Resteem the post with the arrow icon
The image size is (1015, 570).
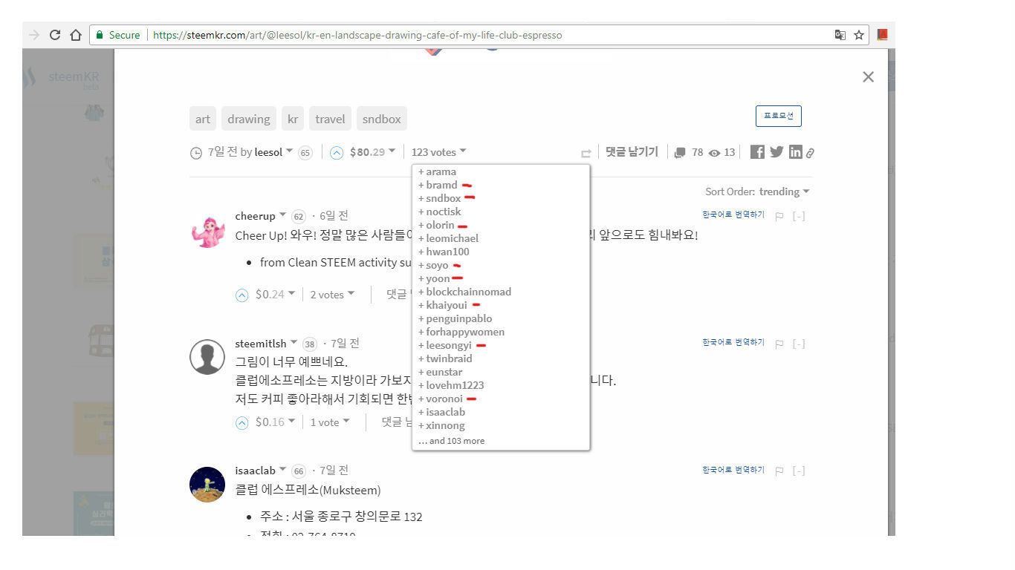click(x=586, y=152)
